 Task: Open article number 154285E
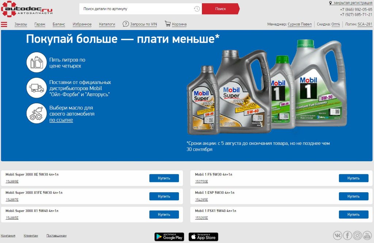pos(202,200)
